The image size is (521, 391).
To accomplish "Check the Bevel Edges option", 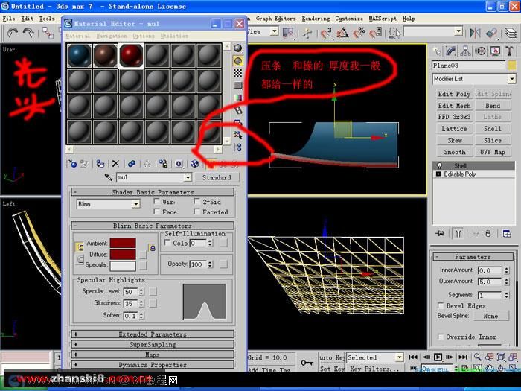I will 441,305.
